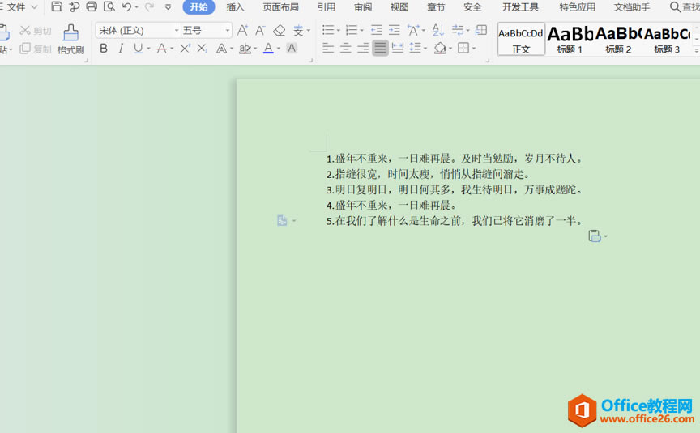
Task: Click the Format Painter (格式刷) brush
Action: (x=70, y=39)
